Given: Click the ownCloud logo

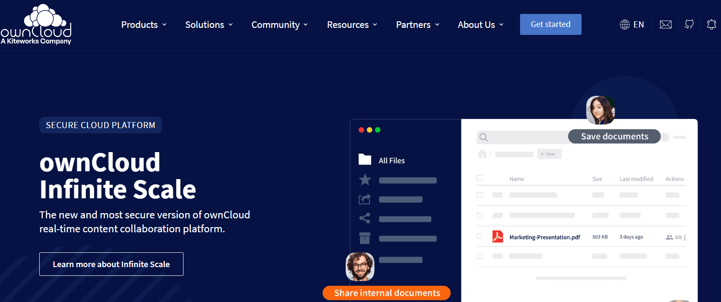Looking at the screenshot, I should point(36,24).
